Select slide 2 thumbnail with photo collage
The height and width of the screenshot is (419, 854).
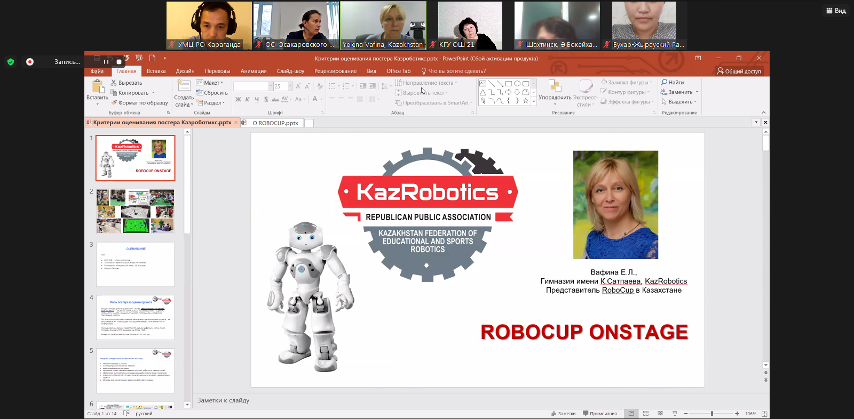tap(135, 211)
